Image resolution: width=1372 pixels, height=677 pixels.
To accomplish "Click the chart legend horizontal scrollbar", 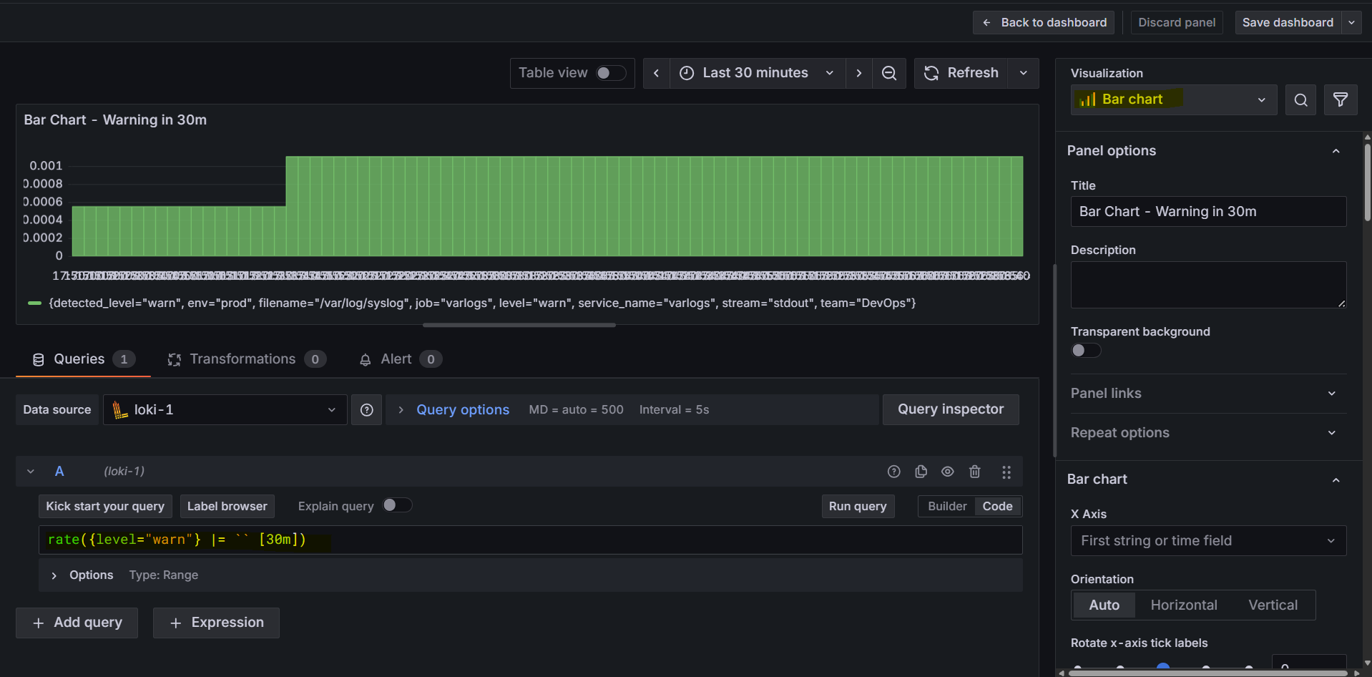I will tap(519, 325).
